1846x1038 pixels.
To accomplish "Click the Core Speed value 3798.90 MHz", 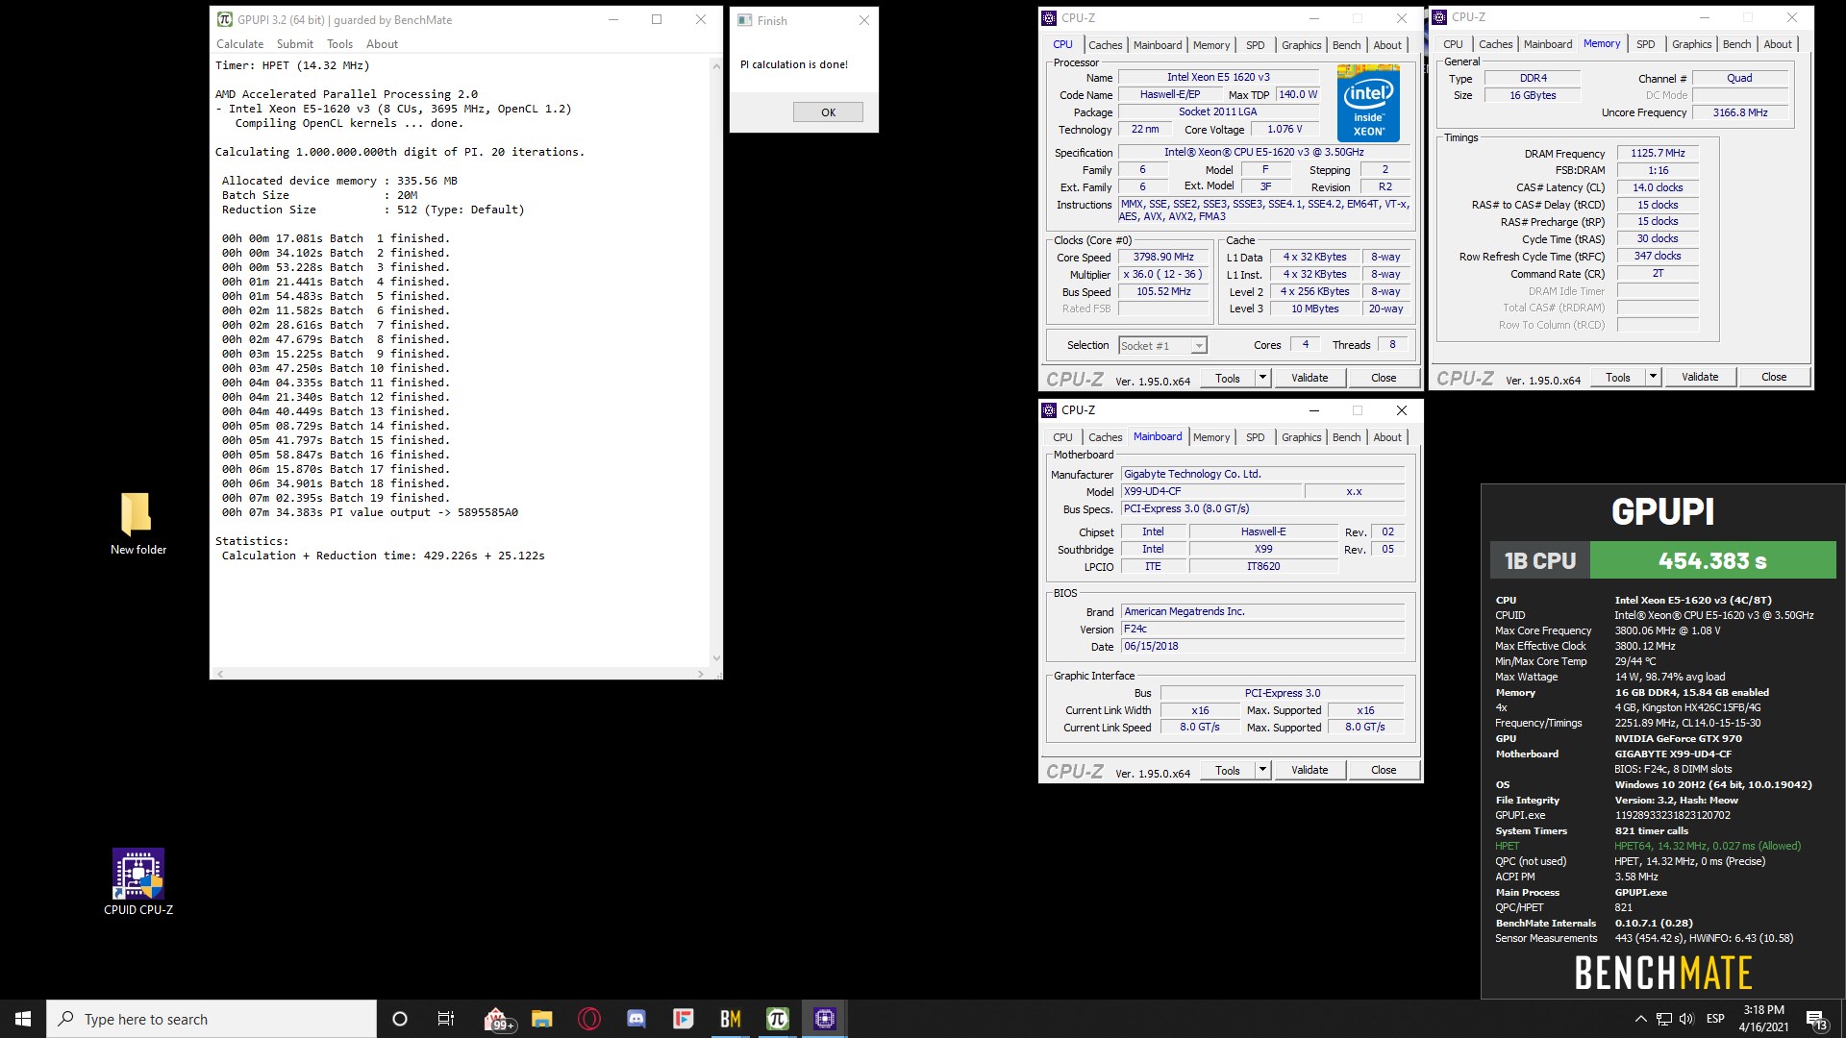I will [x=1163, y=258].
